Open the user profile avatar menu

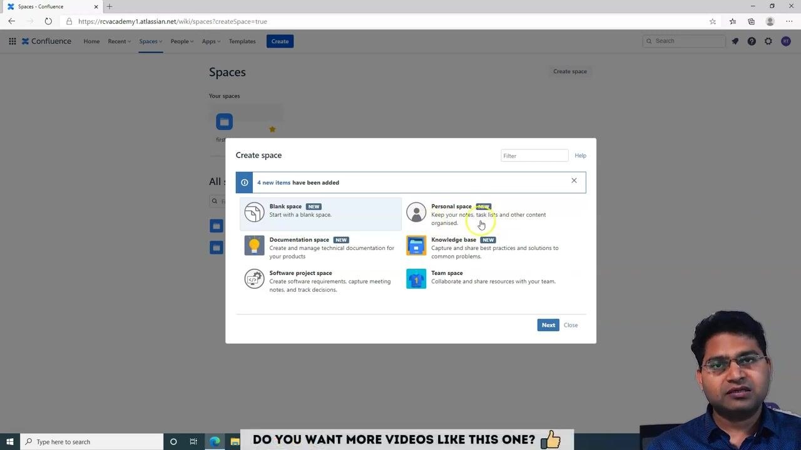tap(786, 41)
